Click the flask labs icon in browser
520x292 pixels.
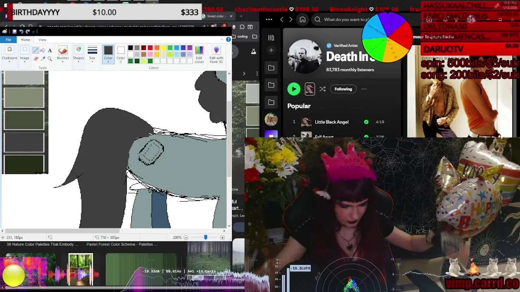coord(253,52)
